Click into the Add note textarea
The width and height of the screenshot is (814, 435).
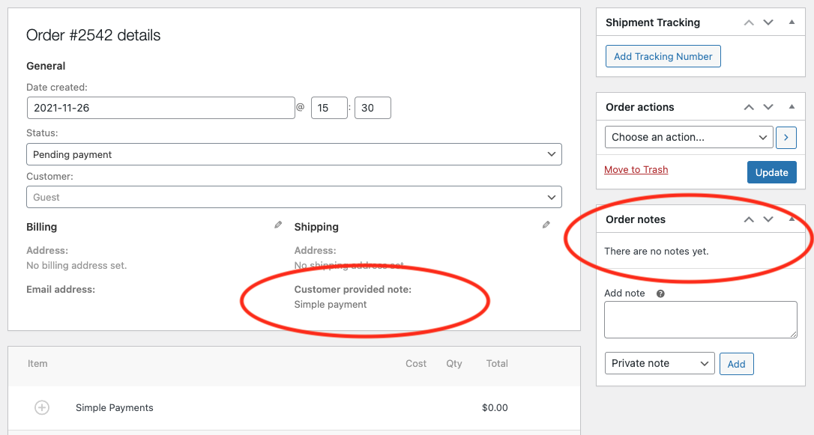point(700,320)
